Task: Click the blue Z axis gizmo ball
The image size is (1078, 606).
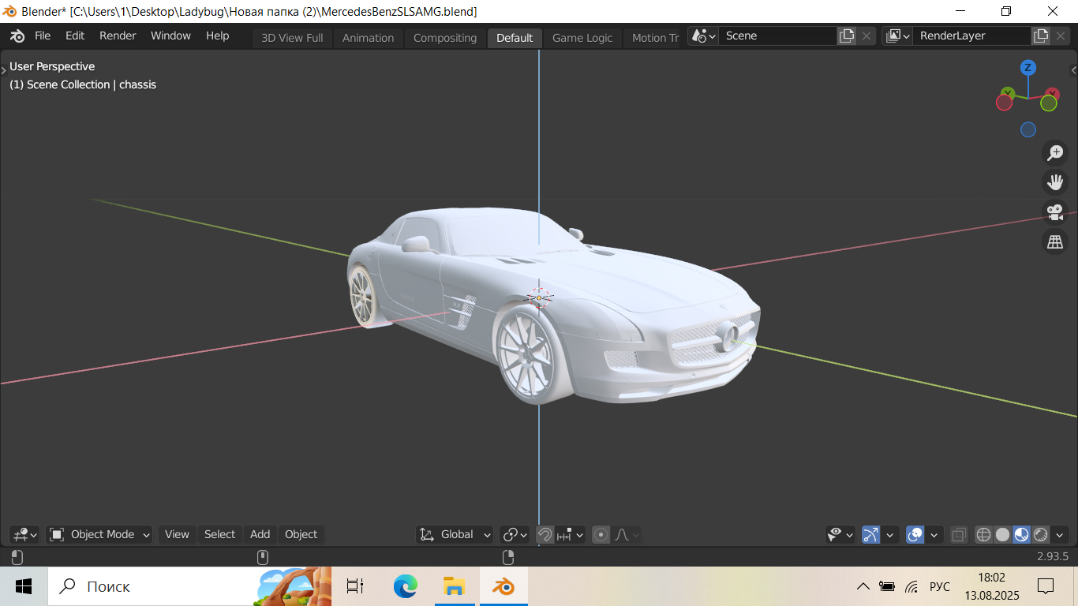Action: click(1027, 68)
